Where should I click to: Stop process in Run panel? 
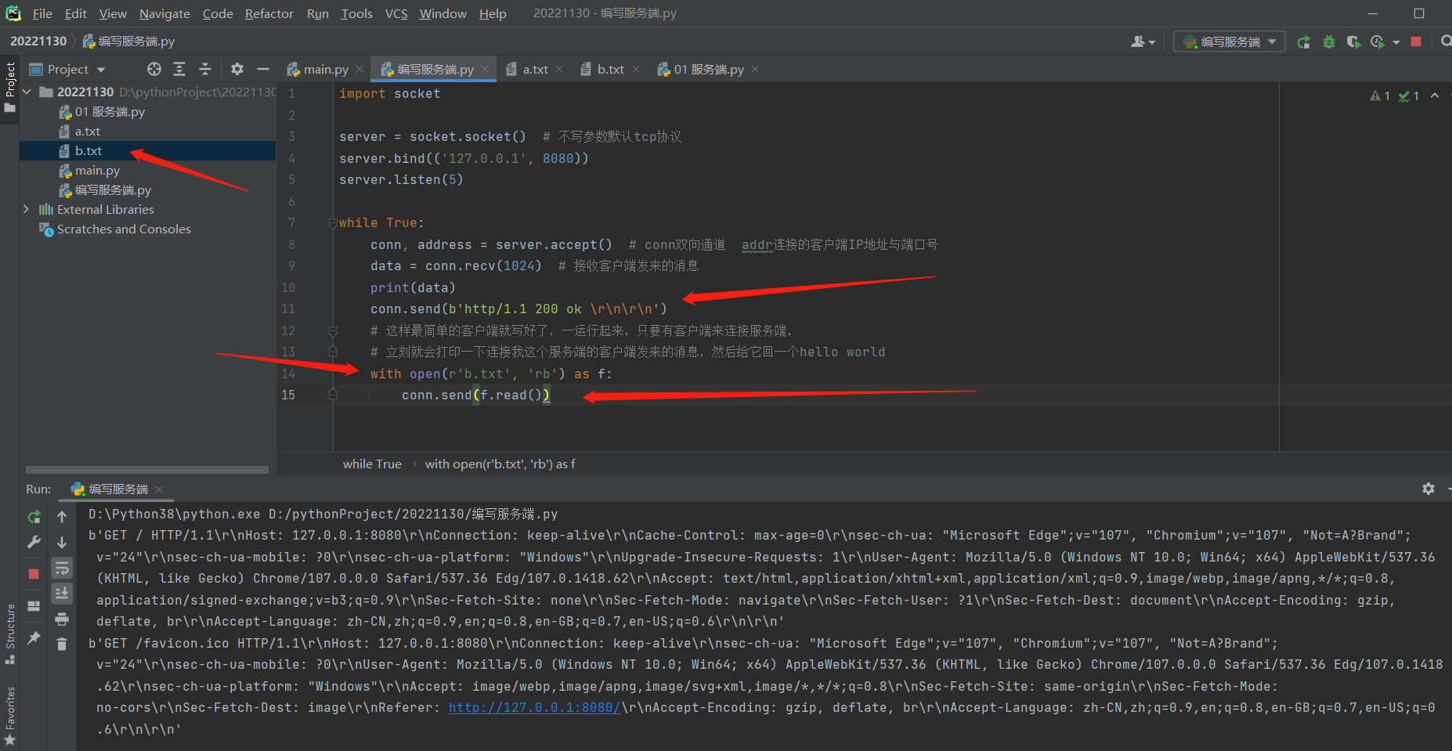coord(34,573)
